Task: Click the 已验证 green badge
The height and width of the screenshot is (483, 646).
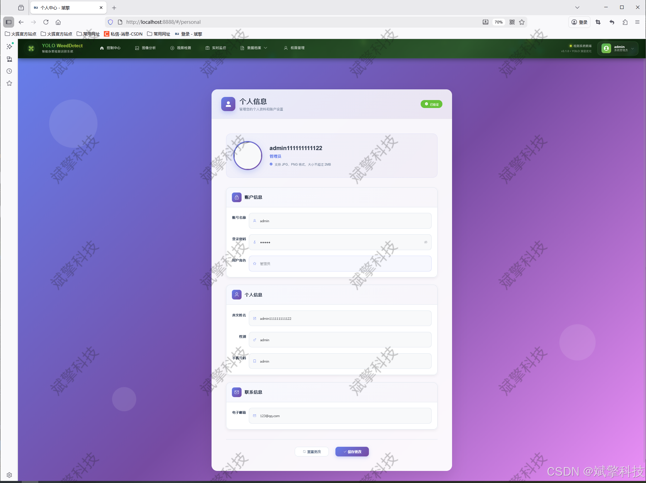Action: (x=431, y=104)
